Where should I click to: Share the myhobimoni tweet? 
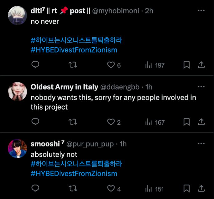coord(201,65)
